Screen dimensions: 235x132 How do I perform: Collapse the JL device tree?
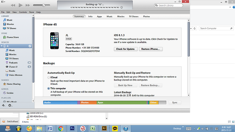point(2,46)
